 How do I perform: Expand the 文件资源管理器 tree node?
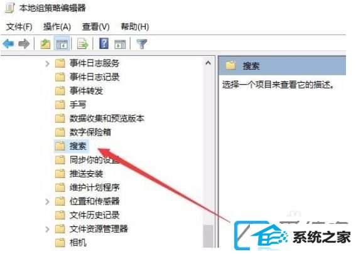[47, 229]
